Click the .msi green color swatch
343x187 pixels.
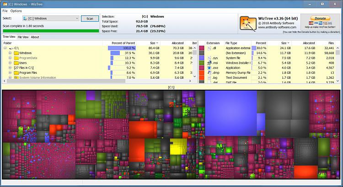tap(202, 63)
